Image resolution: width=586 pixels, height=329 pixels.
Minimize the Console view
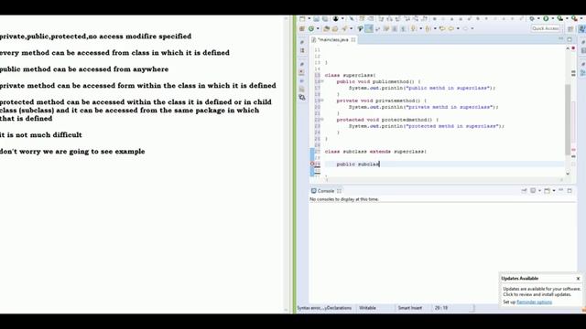pos(560,190)
